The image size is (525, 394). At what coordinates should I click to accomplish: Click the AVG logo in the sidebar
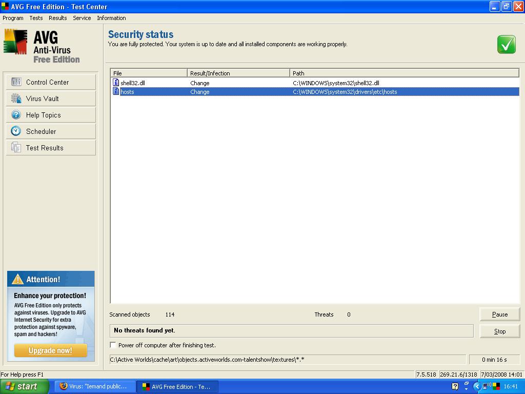[15, 42]
